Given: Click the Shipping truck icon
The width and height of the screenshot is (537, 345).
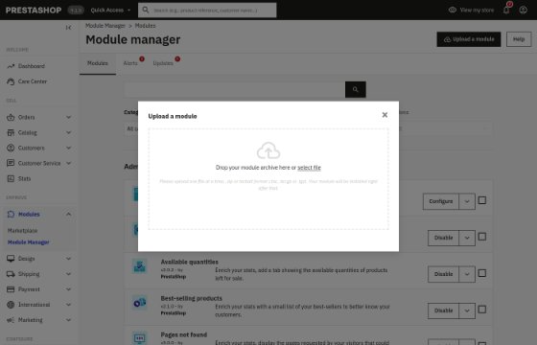Looking at the screenshot, I should 11,274.
